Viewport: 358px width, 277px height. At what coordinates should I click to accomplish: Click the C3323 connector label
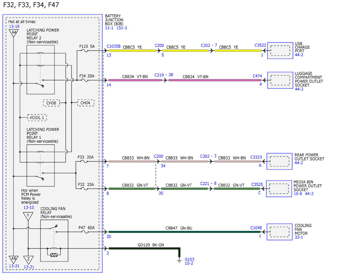coord(256,157)
